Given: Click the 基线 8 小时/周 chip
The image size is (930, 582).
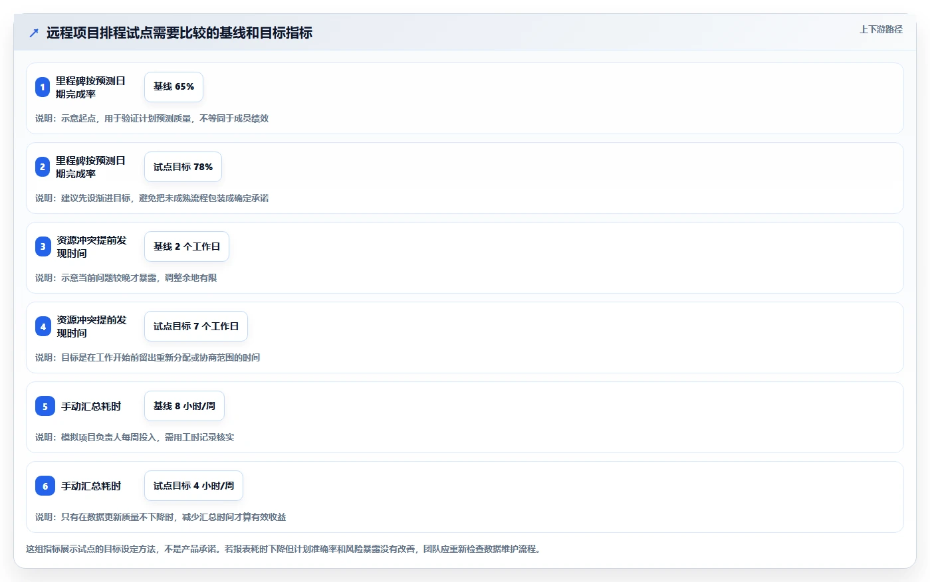Looking at the screenshot, I should tap(184, 406).
